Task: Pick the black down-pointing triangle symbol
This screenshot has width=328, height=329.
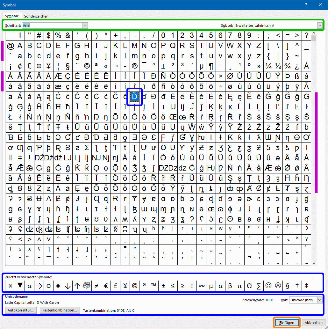Action: tap(20, 286)
